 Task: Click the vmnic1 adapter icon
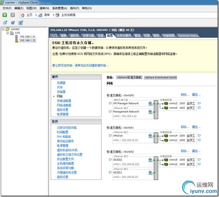click(x=166, y=140)
